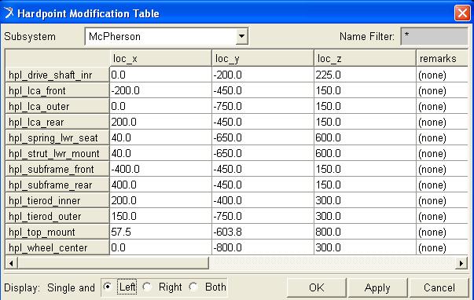474x300 pixels.
Task: Select row header hpl_lca_rear
Action: click(57, 122)
